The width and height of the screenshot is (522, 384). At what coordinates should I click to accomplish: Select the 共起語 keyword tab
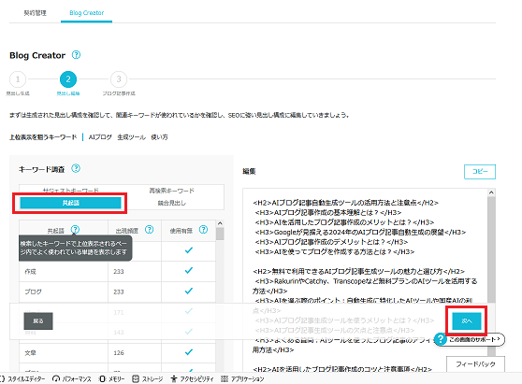(70, 203)
